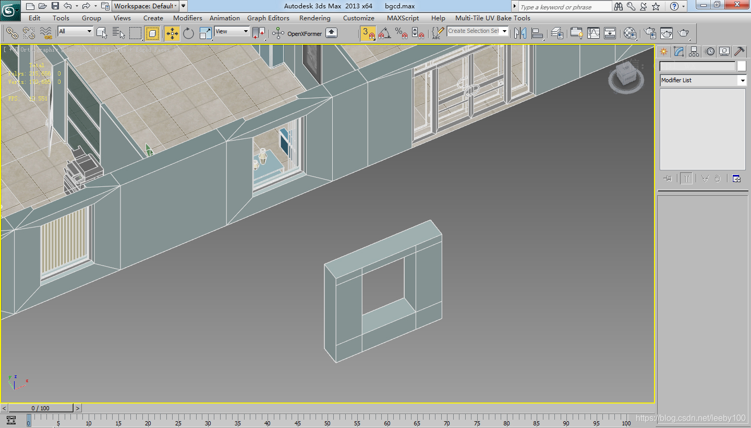The width and height of the screenshot is (751, 428).
Task: Click the Select by Name icon
Action: [x=119, y=33]
